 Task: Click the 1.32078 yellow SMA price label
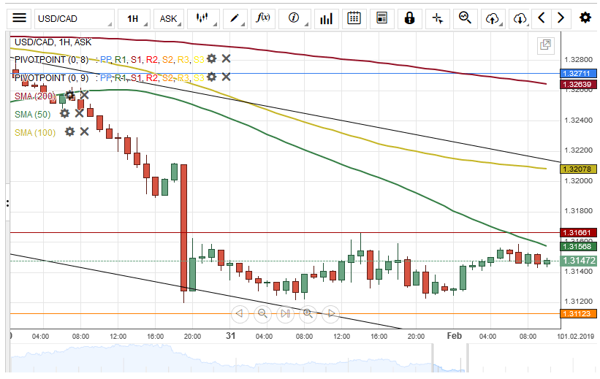click(x=578, y=169)
